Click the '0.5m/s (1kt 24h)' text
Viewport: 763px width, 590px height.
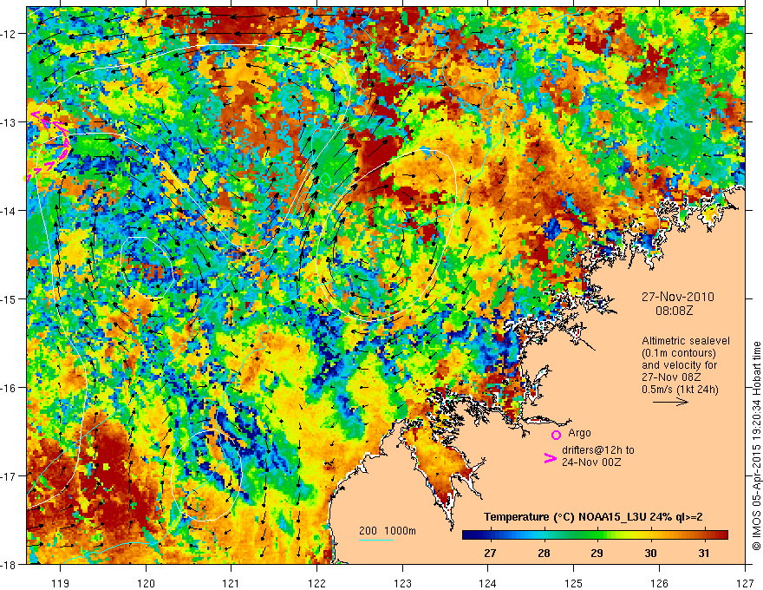[680, 390]
